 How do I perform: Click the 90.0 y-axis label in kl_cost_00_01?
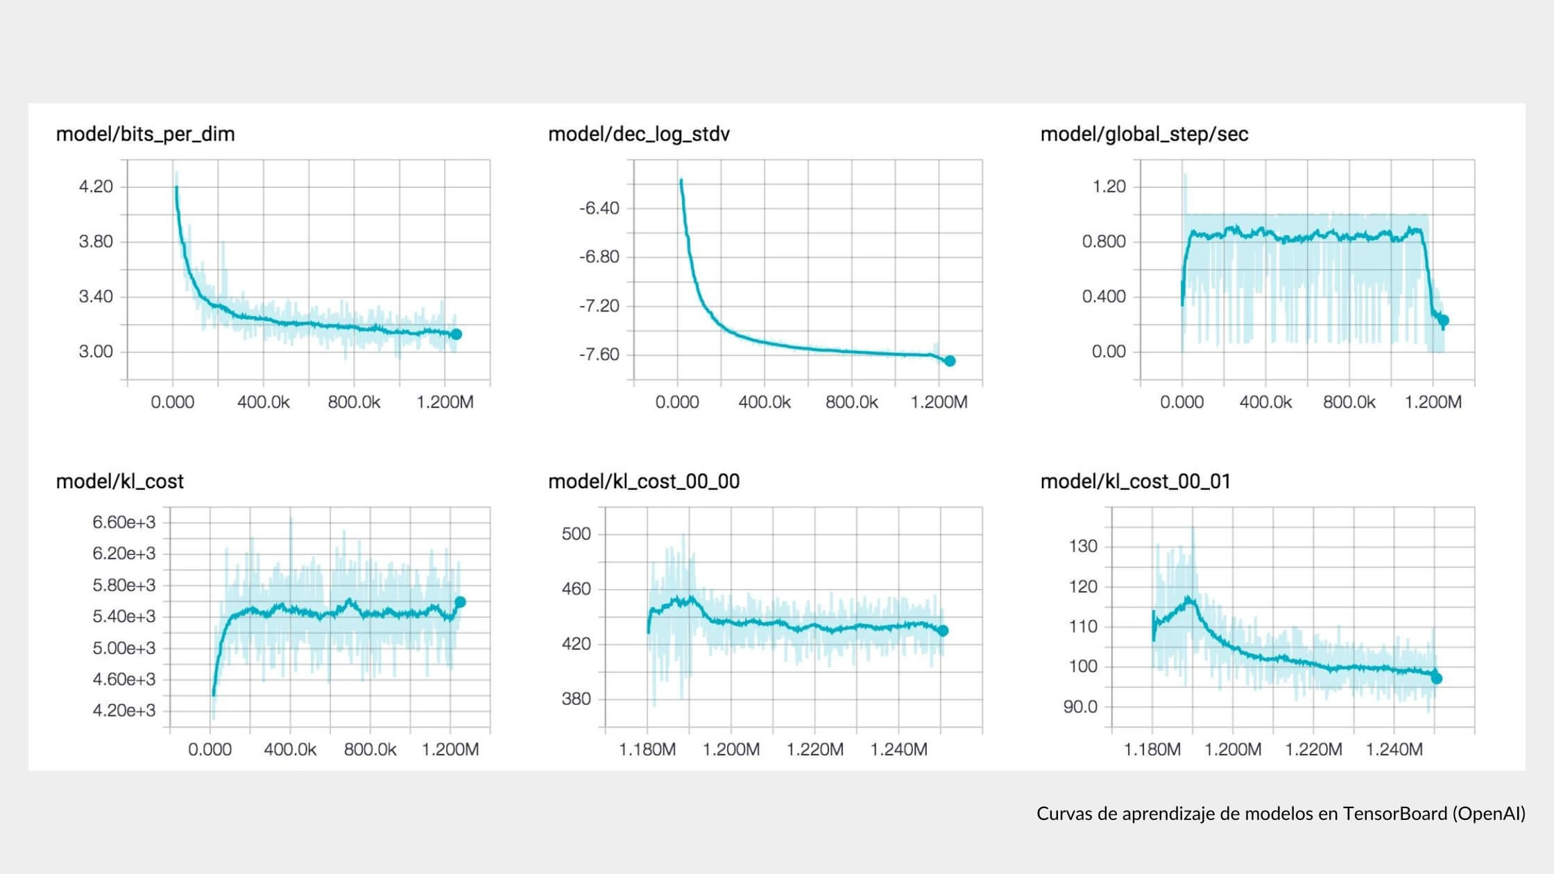(x=1080, y=707)
